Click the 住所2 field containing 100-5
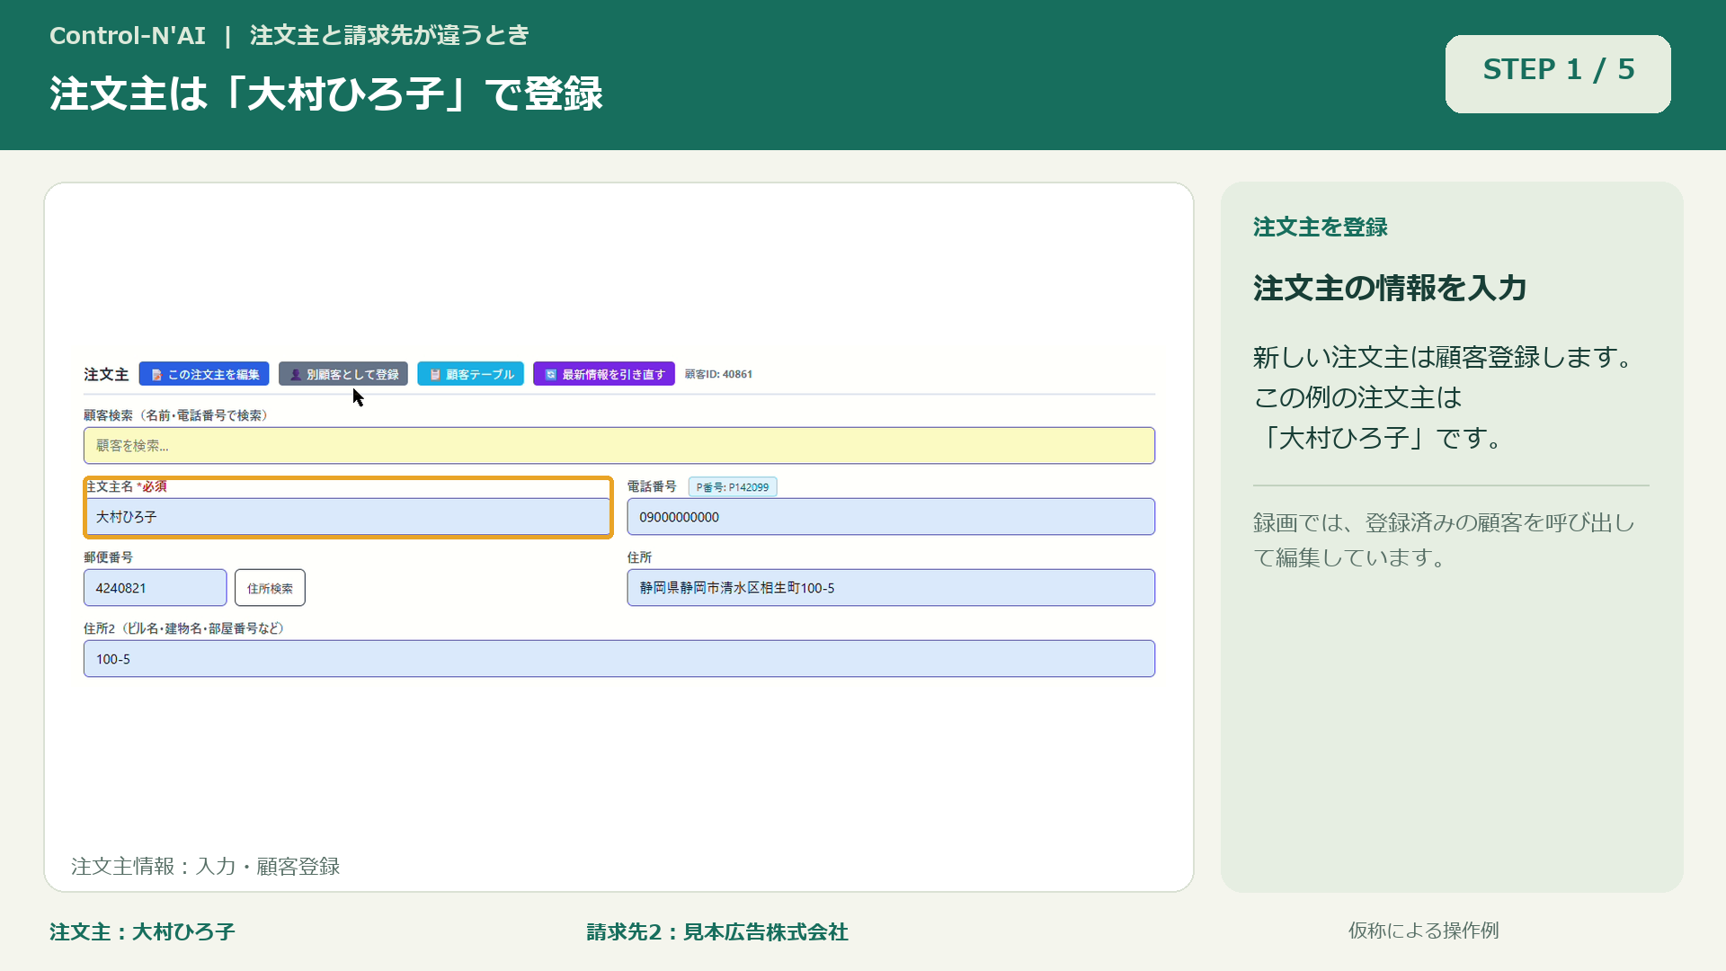This screenshot has height=971, width=1726. (x=619, y=659)
